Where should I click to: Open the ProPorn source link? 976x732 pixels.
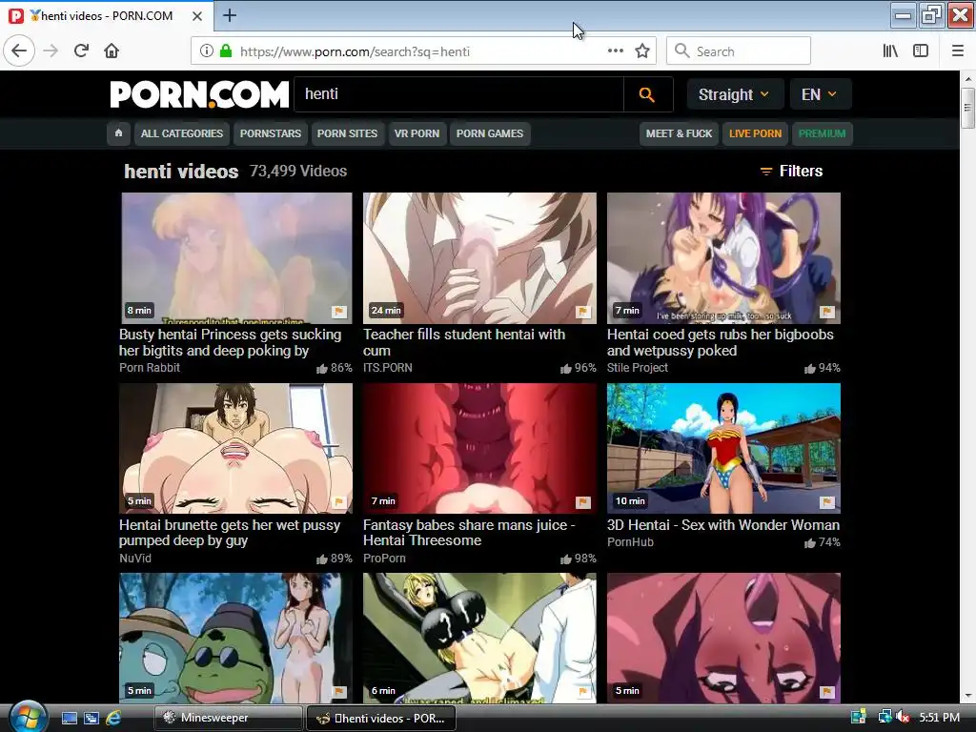[384, 559]
